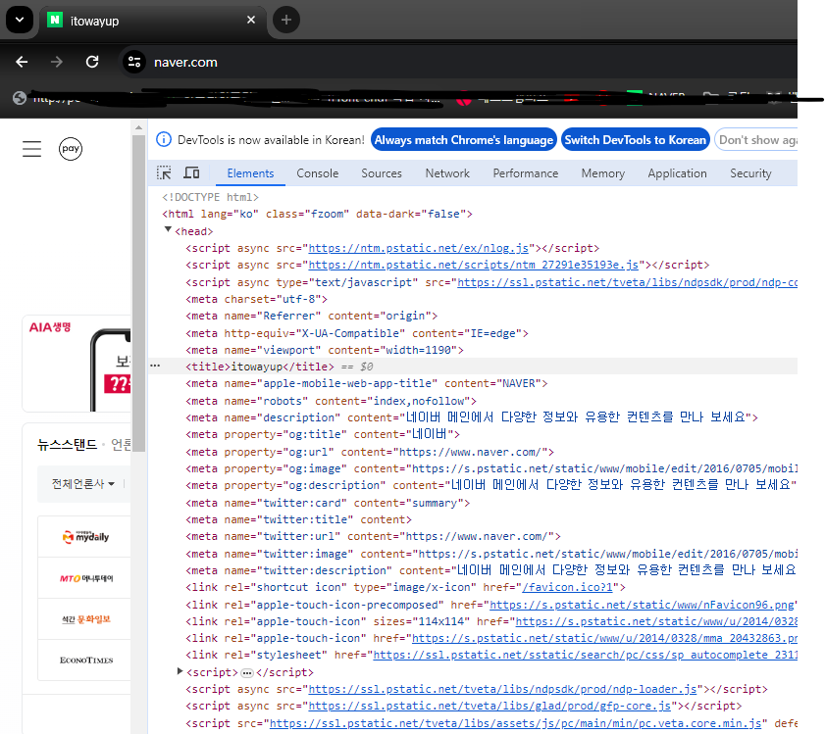
Task: Select the X-UA-Compatible meta row
Action: pyautogui.click(x=357, y=333)
